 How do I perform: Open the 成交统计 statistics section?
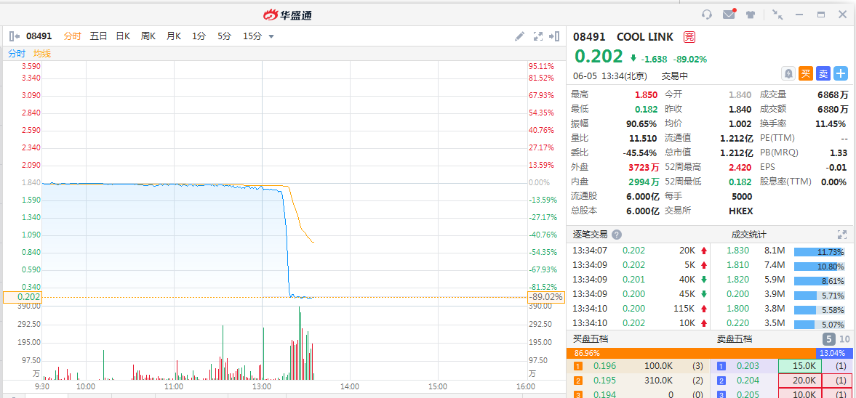[749, 235]
